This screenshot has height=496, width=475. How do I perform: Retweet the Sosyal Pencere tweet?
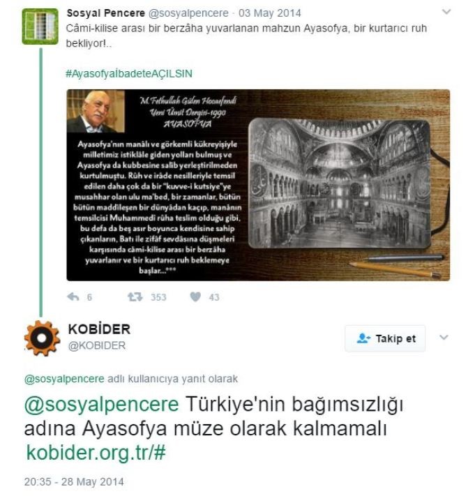(x=135, y=296)
